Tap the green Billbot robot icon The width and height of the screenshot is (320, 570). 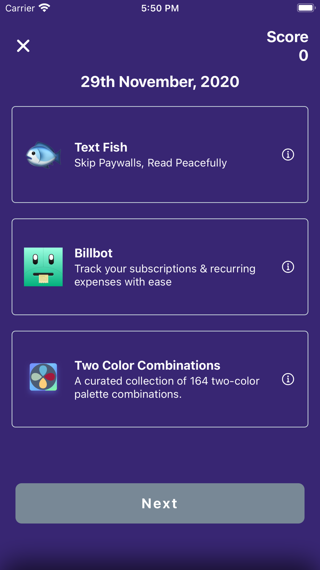(x=43, y=267)
